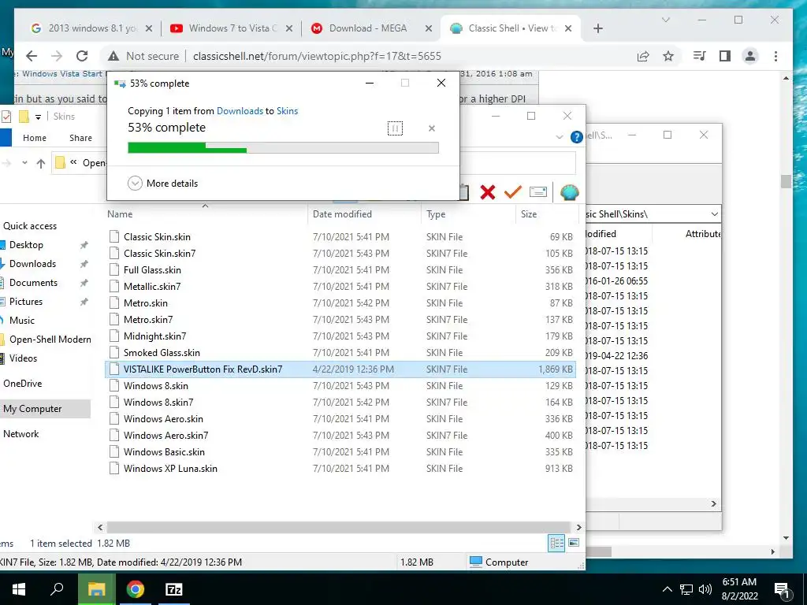This screenshot has width=807, height=605.
Task: Open Windows Start button
Action: 19,589
